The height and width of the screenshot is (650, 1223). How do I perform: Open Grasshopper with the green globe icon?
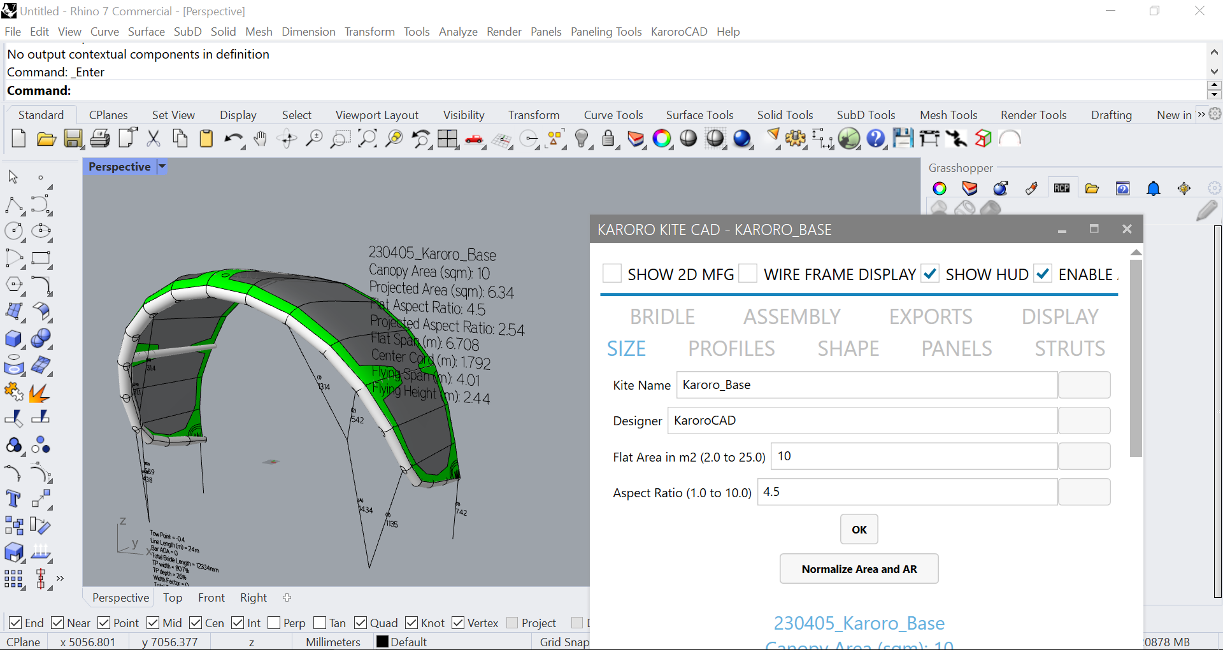[849, 138]
